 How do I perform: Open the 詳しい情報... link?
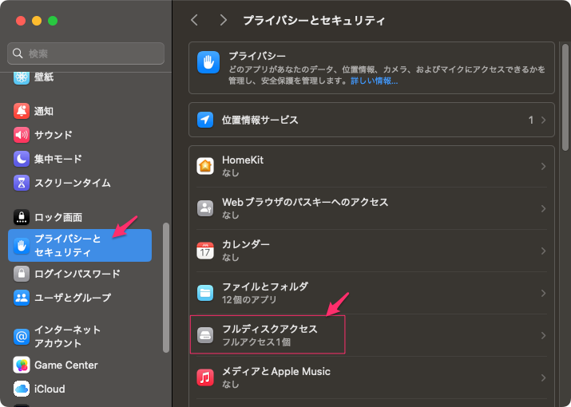pos(374,81)
